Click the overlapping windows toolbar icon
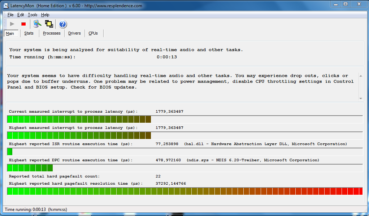The width and height of the screenshot is (369, 216). [49, 24]
